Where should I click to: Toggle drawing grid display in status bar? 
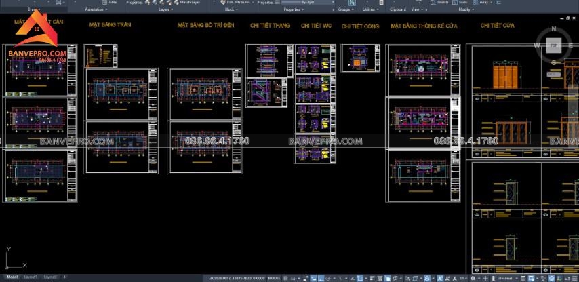coord(285,278)
